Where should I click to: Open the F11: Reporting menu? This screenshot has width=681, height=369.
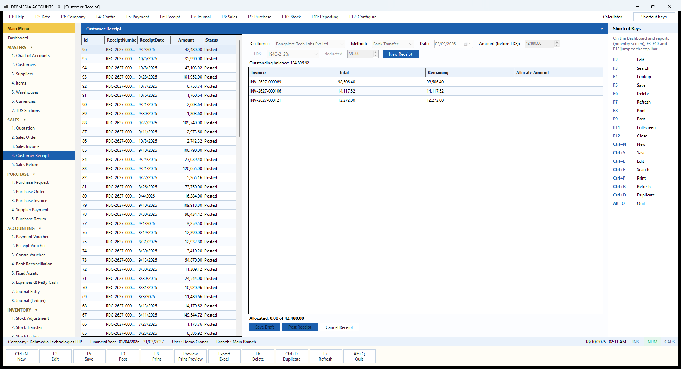coord(325,17)
